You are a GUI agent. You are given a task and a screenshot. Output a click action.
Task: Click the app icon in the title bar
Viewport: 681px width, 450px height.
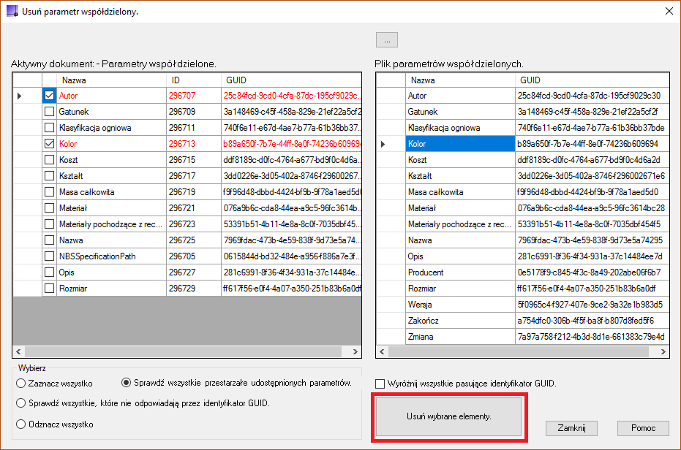point(12,11)
